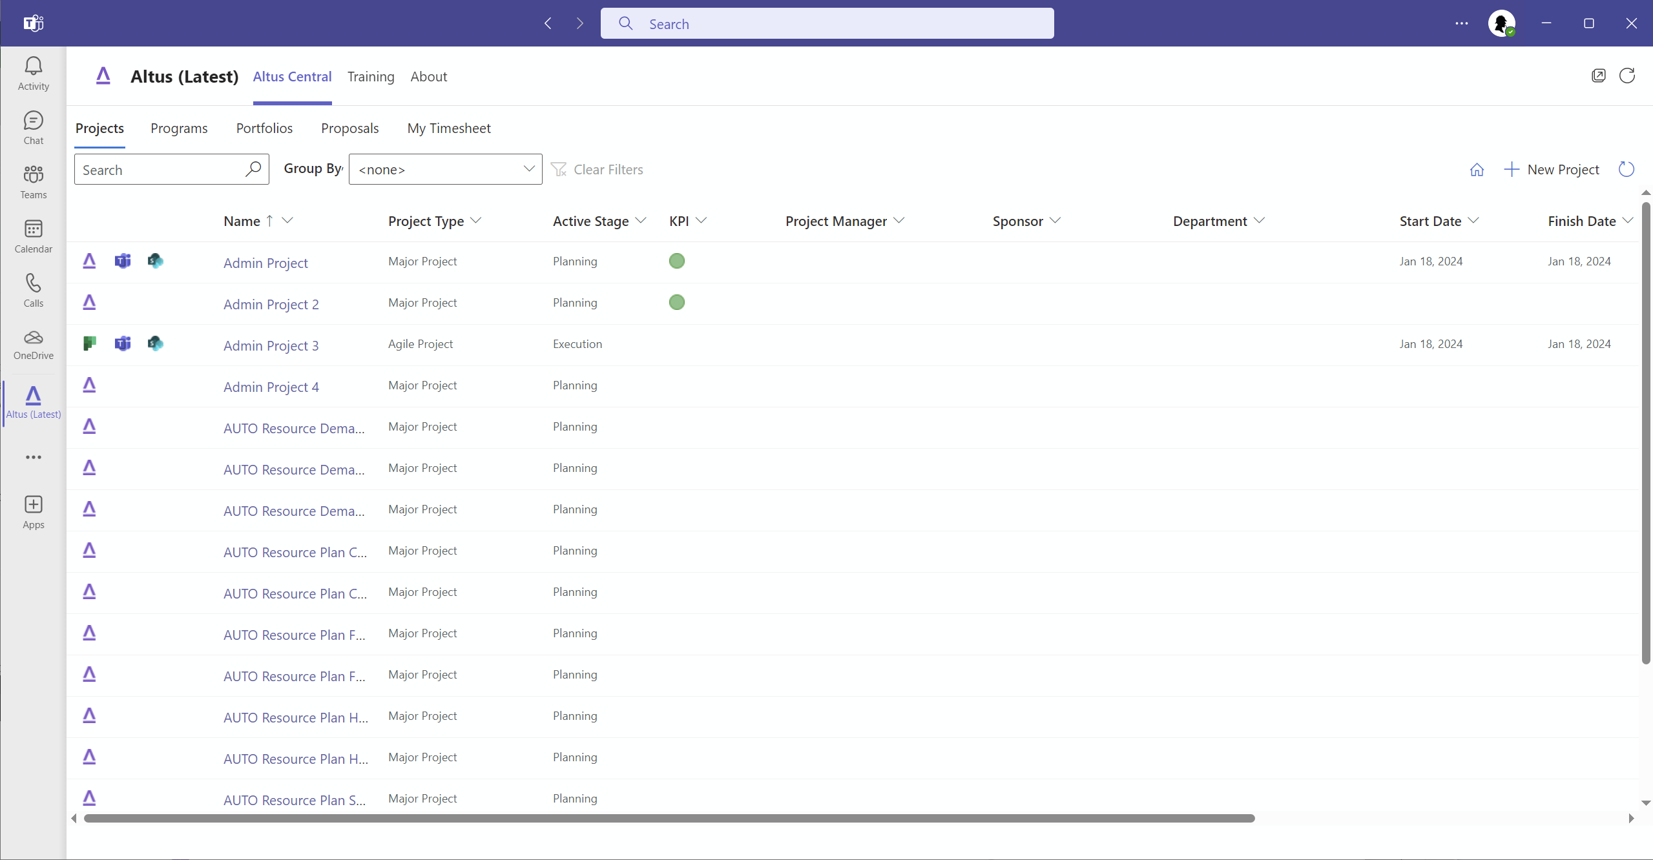
Task: Switch to the About tab
Action: click(429, 77)
